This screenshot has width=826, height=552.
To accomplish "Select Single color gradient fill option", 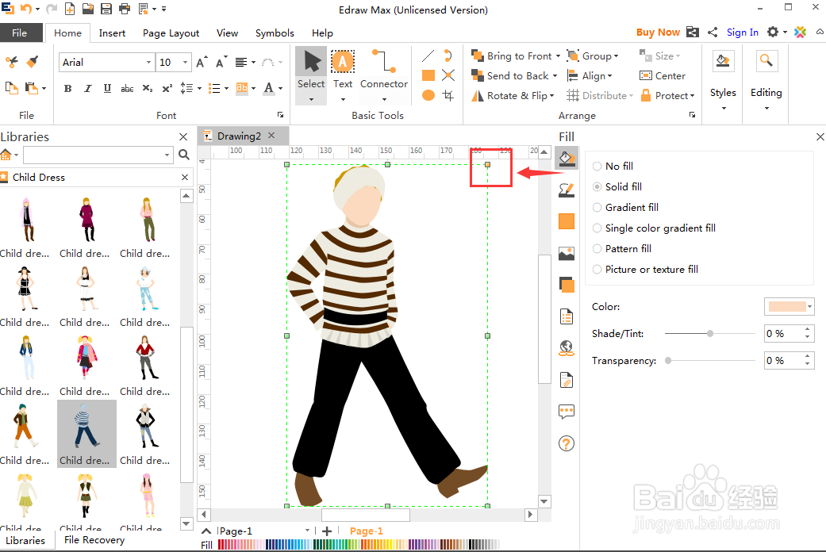I will (597, 228).
